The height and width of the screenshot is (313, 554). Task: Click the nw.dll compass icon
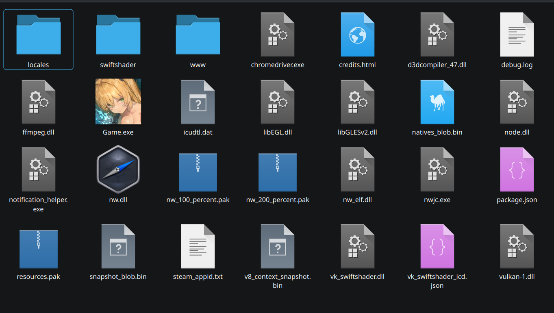pyautogui.click(x=118, y=170)
